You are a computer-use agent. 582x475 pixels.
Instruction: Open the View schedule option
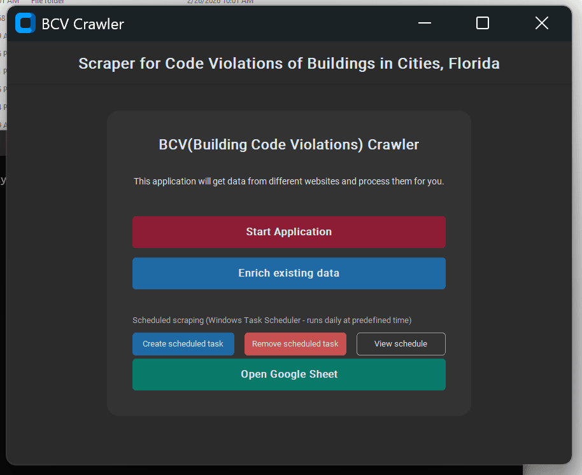pos(401,344)
